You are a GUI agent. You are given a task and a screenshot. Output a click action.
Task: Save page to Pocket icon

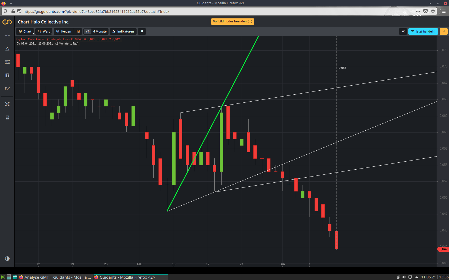coord(425,11)
